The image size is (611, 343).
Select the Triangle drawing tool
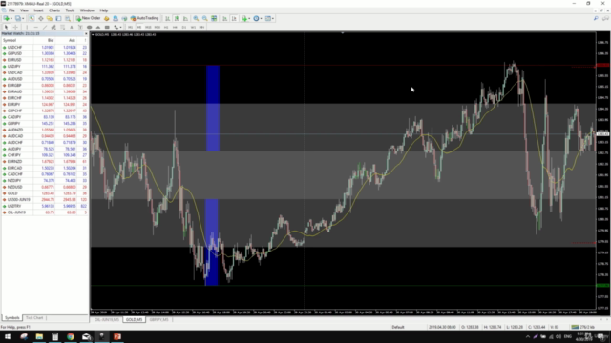point(98,28)
